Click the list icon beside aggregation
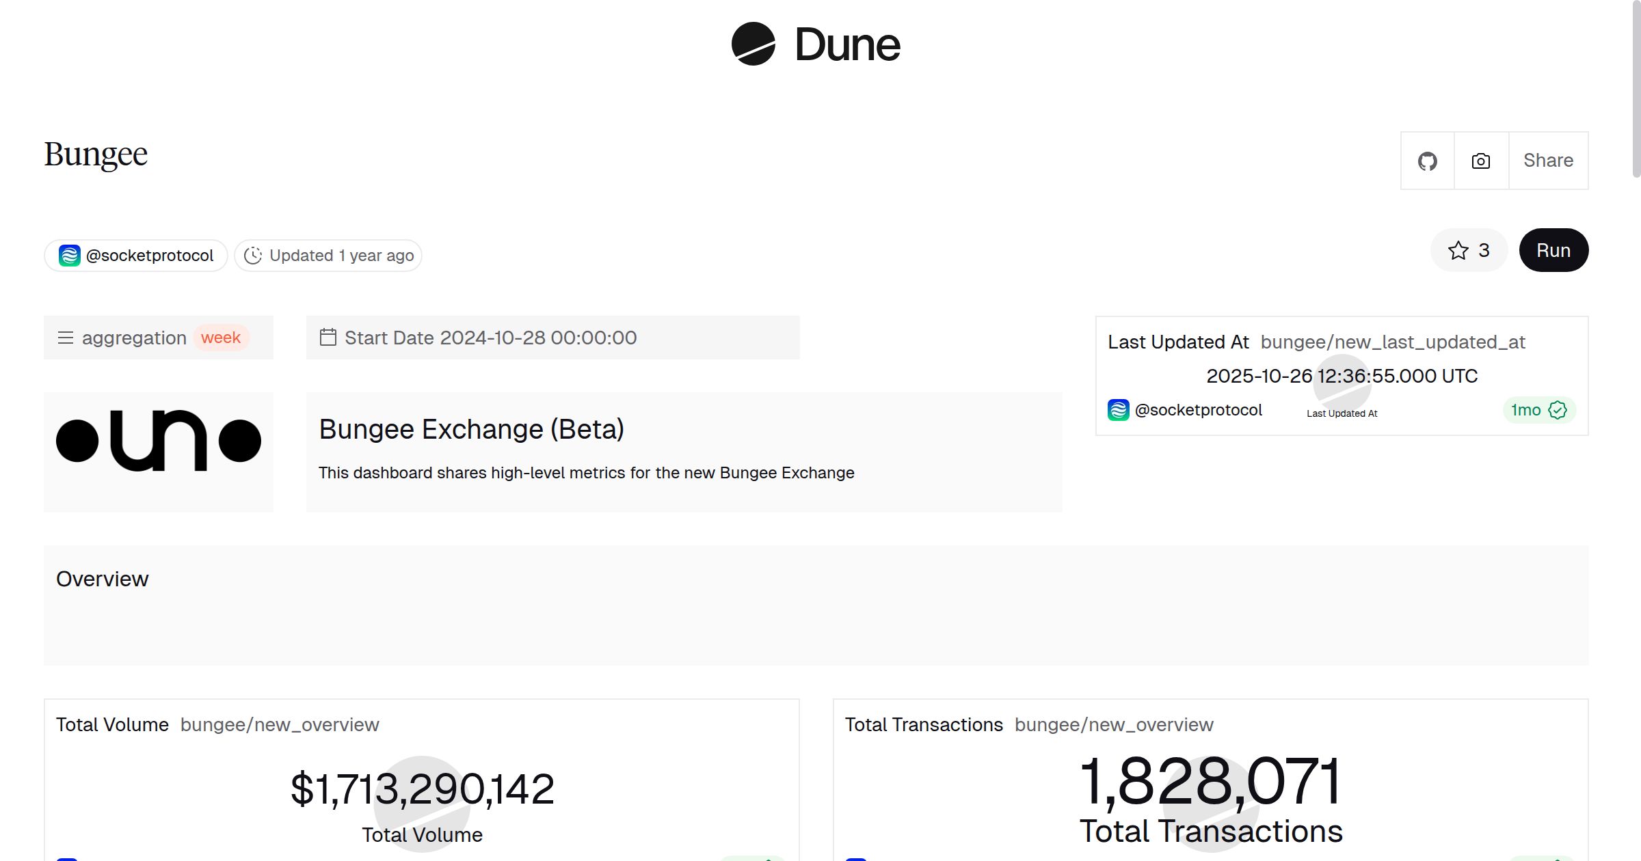 tap(66, 338)
